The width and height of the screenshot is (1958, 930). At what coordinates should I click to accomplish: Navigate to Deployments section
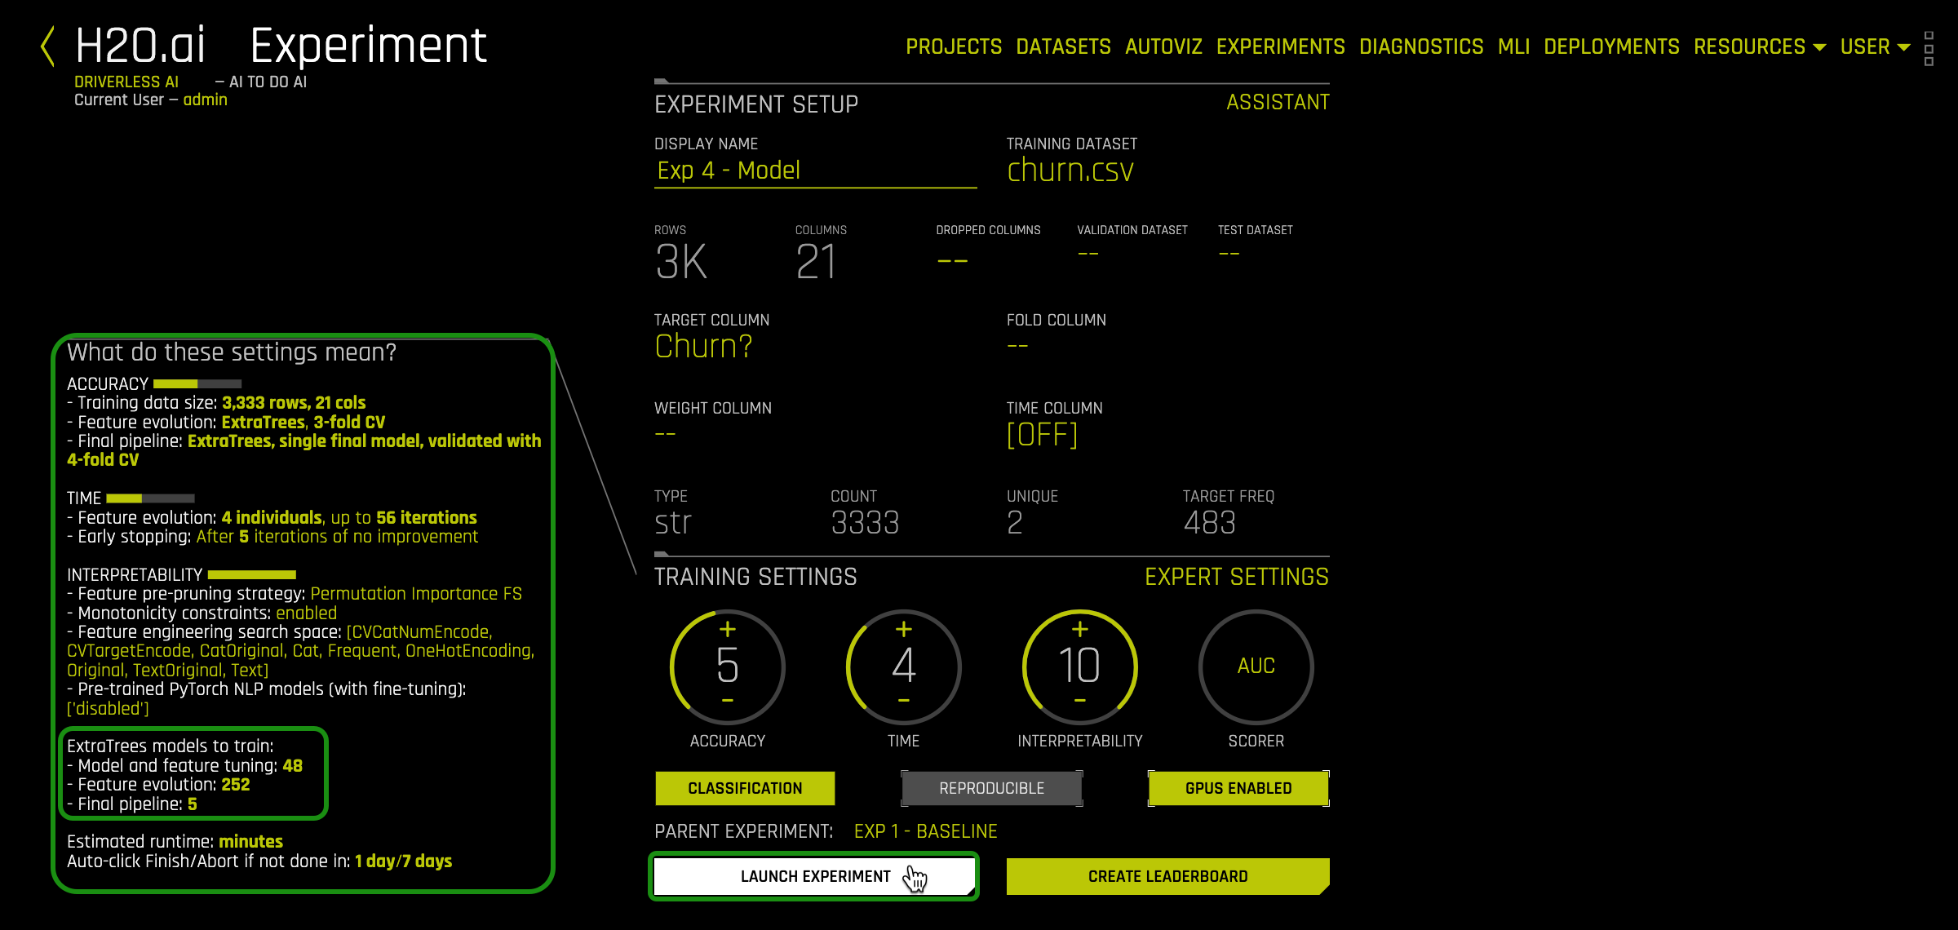click(1610, 47)
